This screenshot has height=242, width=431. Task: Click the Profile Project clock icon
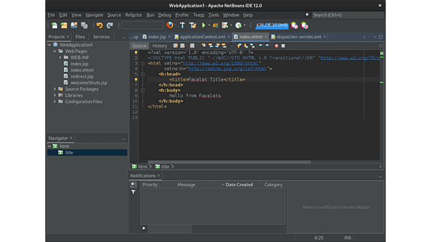238,26
